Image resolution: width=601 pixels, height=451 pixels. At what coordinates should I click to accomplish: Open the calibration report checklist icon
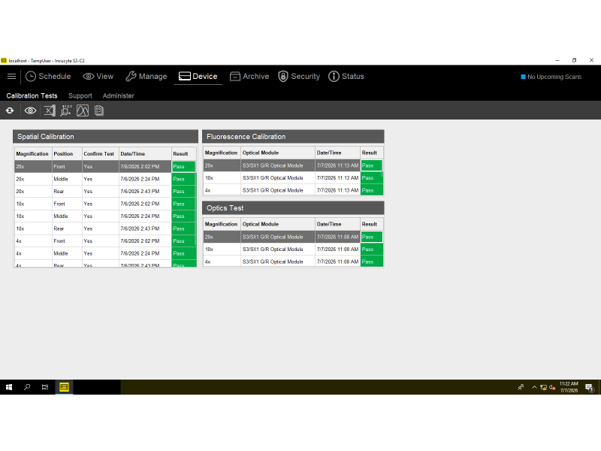pyautogui.click(x=99, y=110)
